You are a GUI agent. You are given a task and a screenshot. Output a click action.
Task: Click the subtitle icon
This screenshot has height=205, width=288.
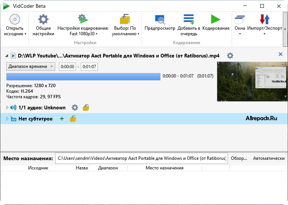pos(13,119)
